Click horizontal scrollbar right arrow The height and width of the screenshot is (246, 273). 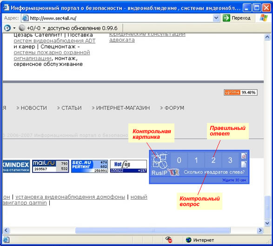260,230
